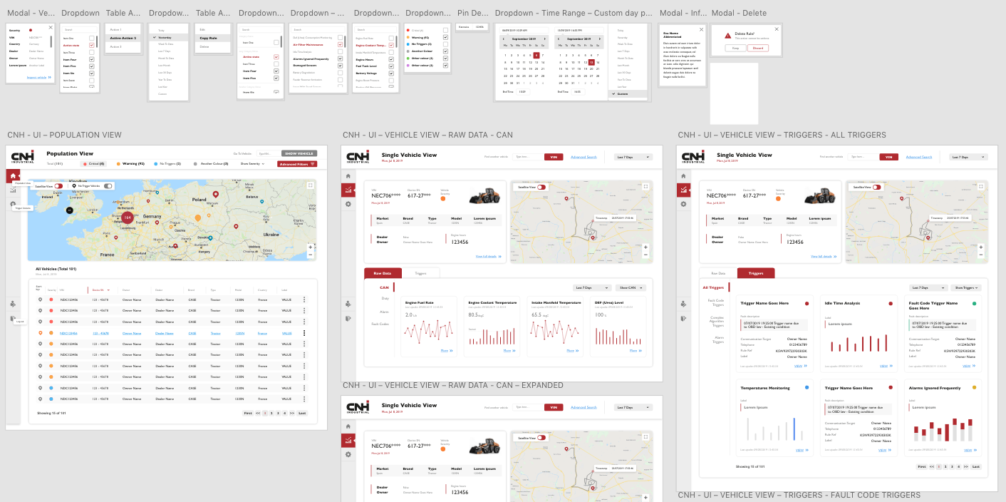
Task: Close the Modal Vehicle popup with X
Action: point(50,28)
